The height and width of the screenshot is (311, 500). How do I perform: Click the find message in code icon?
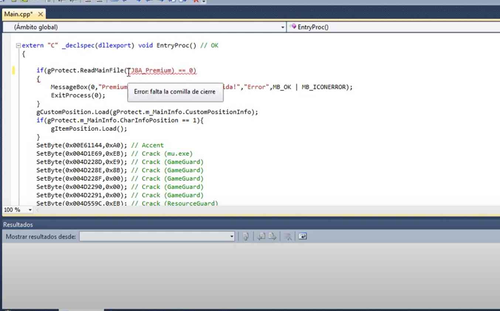[x=246, y=236]
